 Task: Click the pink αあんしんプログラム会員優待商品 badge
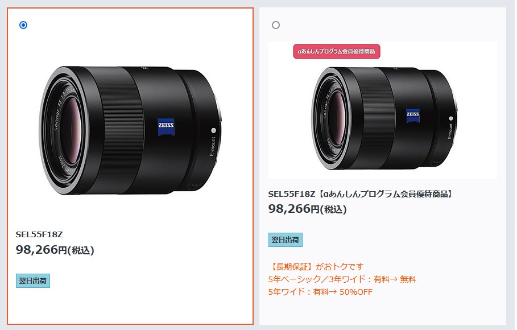coord(337,51)
